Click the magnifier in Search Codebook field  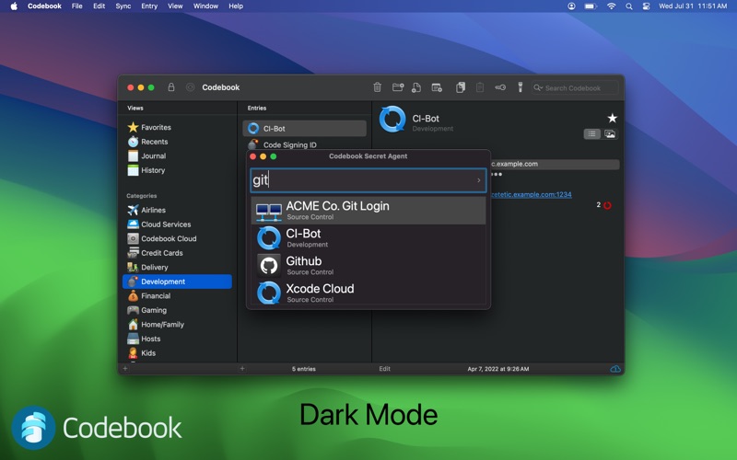[538, 87]
